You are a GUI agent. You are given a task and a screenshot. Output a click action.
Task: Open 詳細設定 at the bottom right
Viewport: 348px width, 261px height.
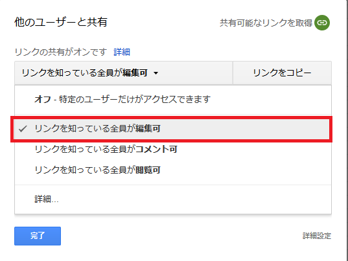click(317, 236)
